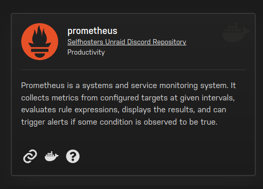263x189 pixels.
Task: Click the Prometheus description paragraph
Action: [128, 104]
